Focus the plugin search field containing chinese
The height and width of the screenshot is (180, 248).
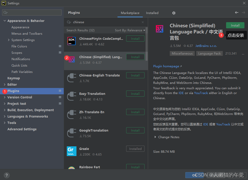point(106,22)
